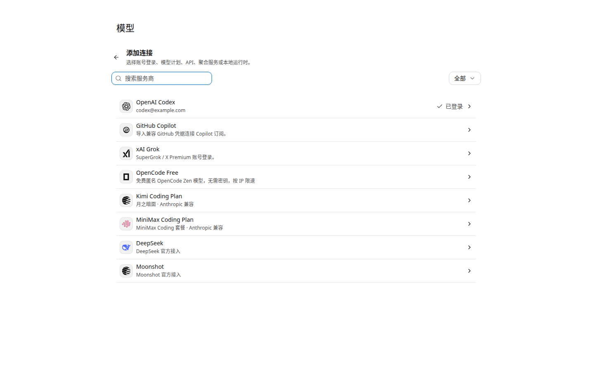
Task: Expand the DeepSeek row chevron
Action: click(469, 247)
